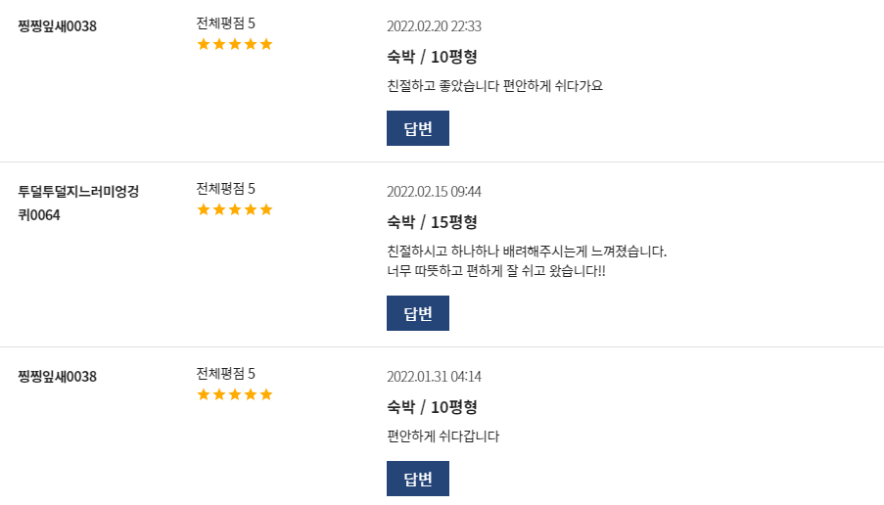
Task: Click the 숙박 / 15평형 review title
Action: [x=432, y=222]
